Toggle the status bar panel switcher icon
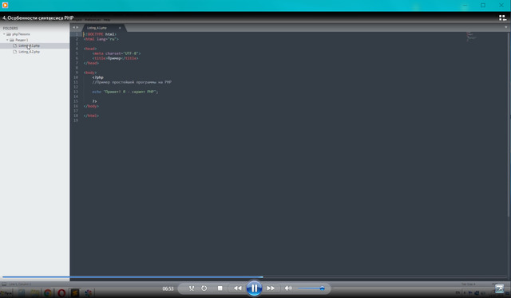The height and width of the screenshot is (298, 511). click(4, 284)
